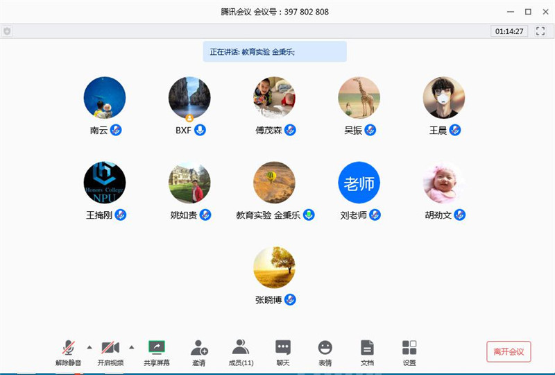Image resolution: width=555 pixels, height=375 pixels.
Task: Select 王掩刚's NPU Honors College avatar
Action: tap(105, 183)
